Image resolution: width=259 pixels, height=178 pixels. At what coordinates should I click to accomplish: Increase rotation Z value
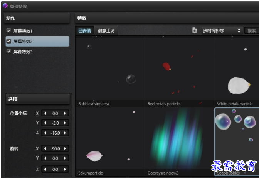pos(65,169)
